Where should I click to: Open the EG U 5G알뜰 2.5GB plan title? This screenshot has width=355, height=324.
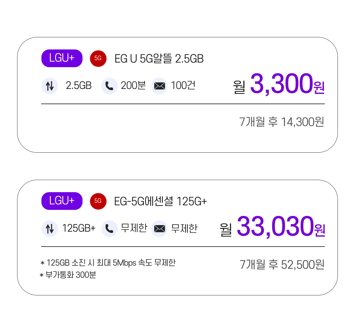(159, 59)
